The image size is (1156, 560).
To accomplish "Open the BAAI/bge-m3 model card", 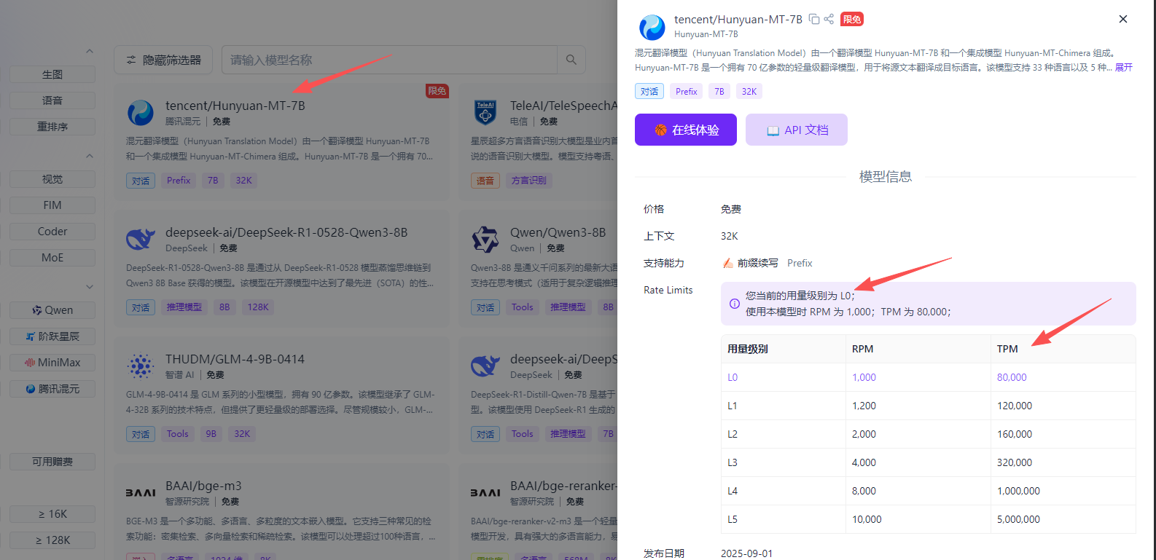I will pos(281,512).
